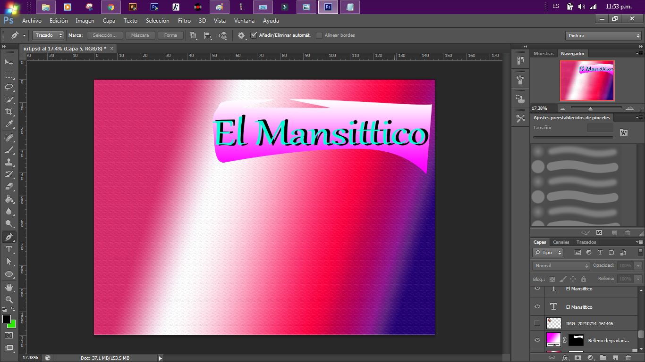Viewport: 645px width, 362px height.
Task: Toggle lock image pixels brush icon
Action: click(562, 279)
